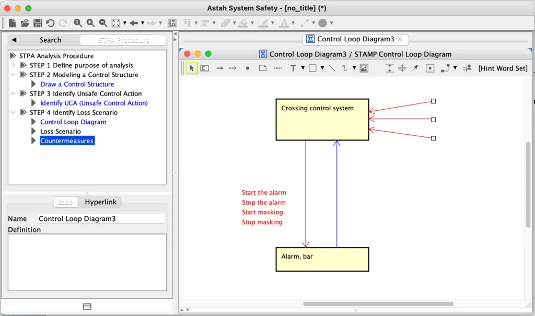
Task: Select the Stop masking label
Action: pyautogui.click(x=262, y=222)
